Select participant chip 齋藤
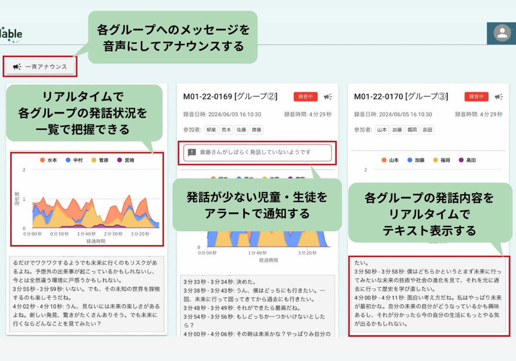Viewport: 516px width, 361px height. 256,130
